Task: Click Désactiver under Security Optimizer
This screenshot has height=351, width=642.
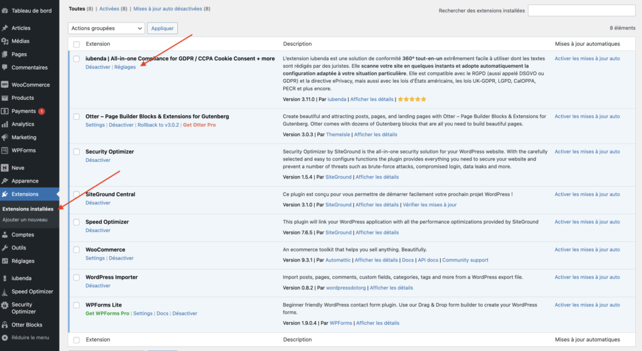Action: 98,160
